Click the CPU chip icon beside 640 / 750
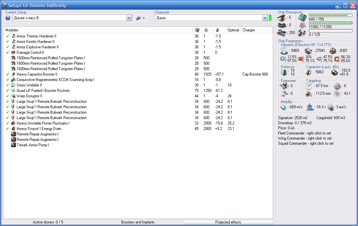Viewport: 358px width, 226px height. click(302, 18)
